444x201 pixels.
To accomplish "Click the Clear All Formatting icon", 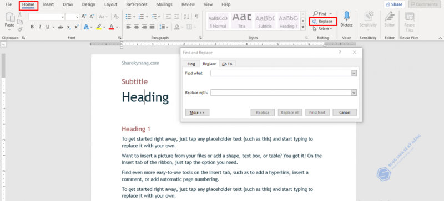I will (116, 17).
